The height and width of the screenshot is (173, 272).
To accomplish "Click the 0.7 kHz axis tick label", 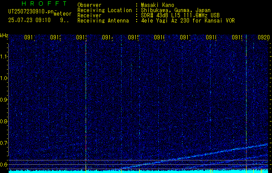I will [4, 143].
